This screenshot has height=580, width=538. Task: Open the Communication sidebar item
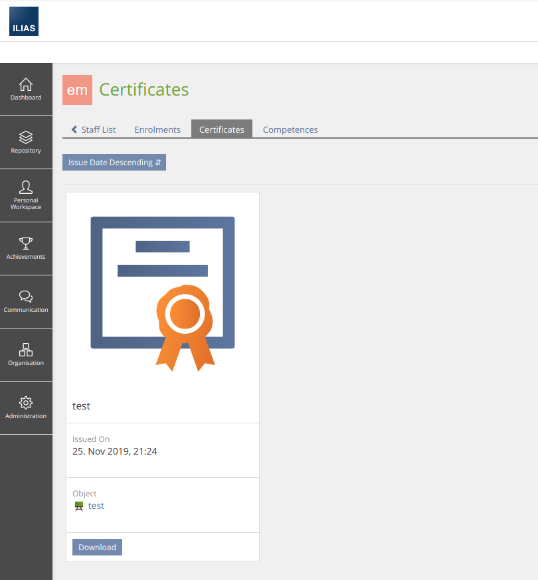pos(26,302)
